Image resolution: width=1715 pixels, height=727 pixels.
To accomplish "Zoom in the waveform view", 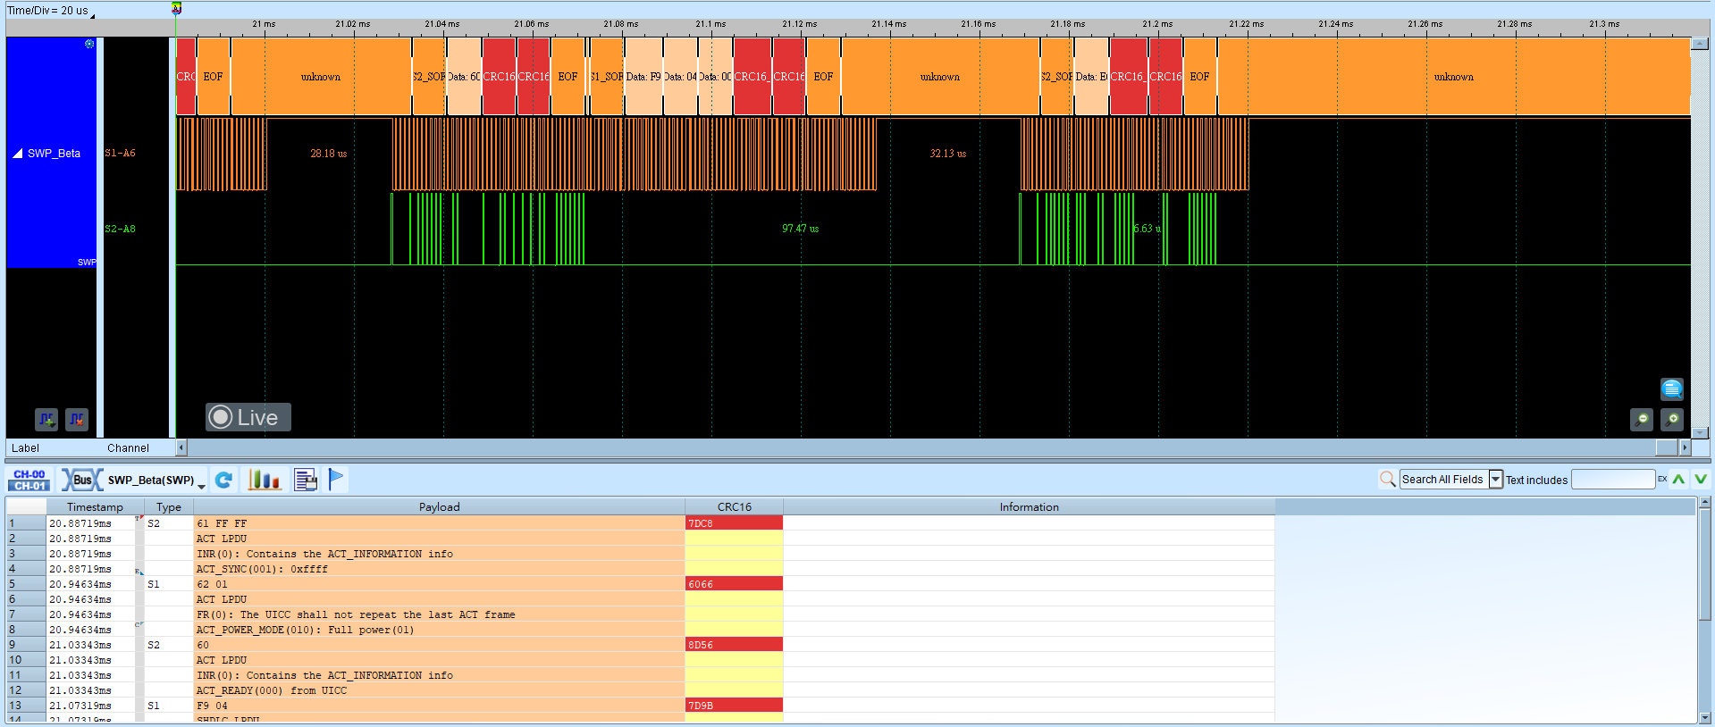I will pyautogui.click(x=1672, y=419).
